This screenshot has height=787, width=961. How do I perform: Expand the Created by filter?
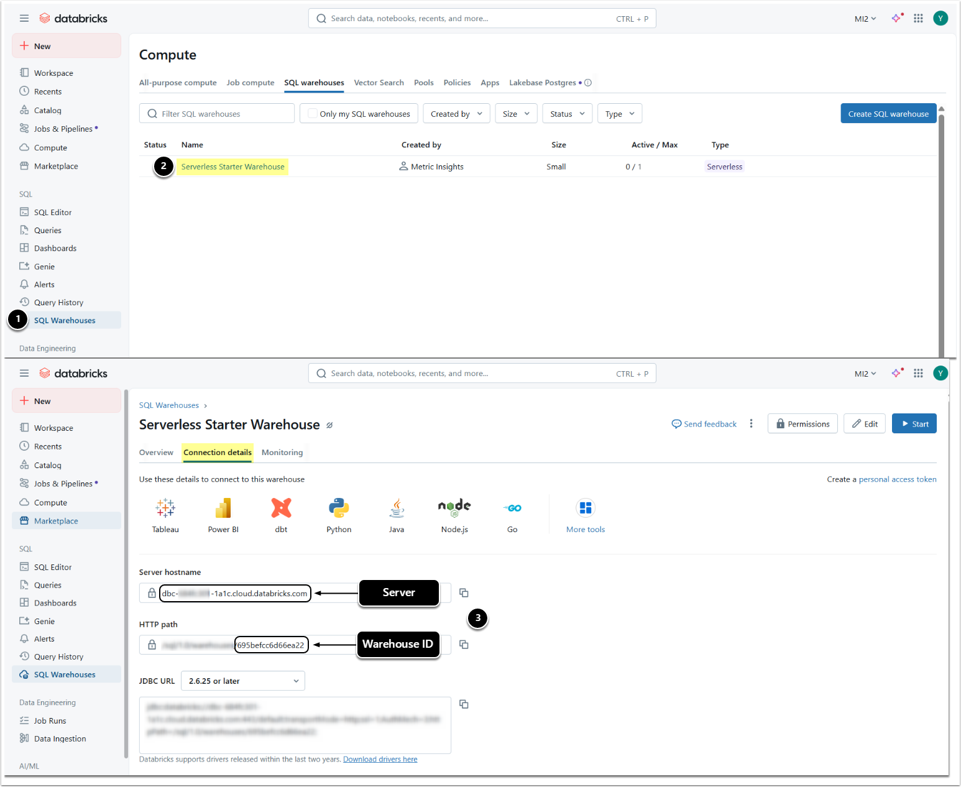coord(457,114)
